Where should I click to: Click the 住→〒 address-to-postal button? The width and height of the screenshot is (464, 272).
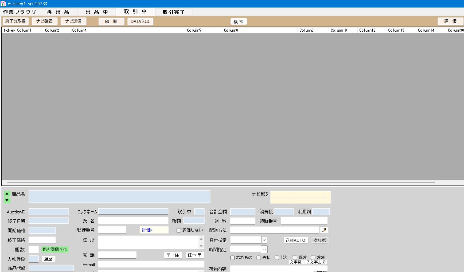click(x=195, y=255)
